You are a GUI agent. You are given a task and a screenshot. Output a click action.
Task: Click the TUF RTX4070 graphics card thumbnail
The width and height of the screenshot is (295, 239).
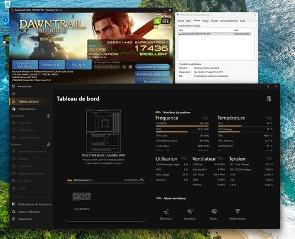click(x=82, y=197)
